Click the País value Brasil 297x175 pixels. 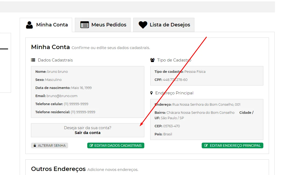coord(168,134)
